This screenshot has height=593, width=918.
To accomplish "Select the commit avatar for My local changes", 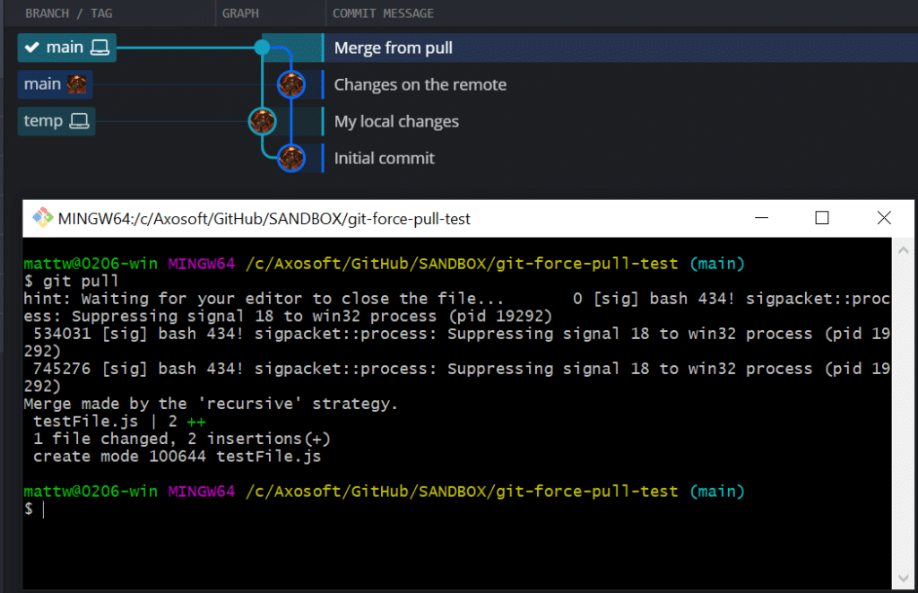I will point(263,120).
